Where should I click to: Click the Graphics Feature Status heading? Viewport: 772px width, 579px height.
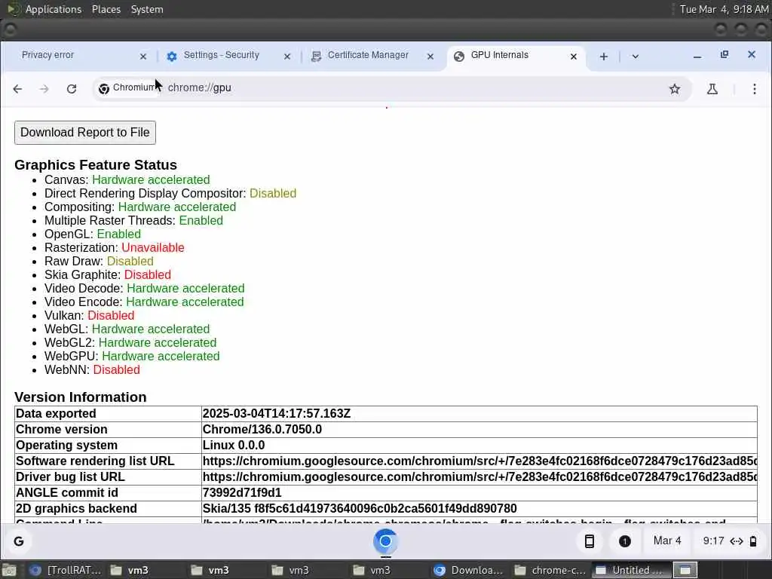(96, 165)
